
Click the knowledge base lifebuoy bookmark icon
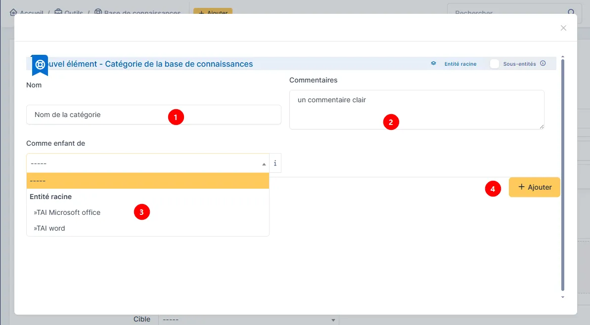point(40,65)
